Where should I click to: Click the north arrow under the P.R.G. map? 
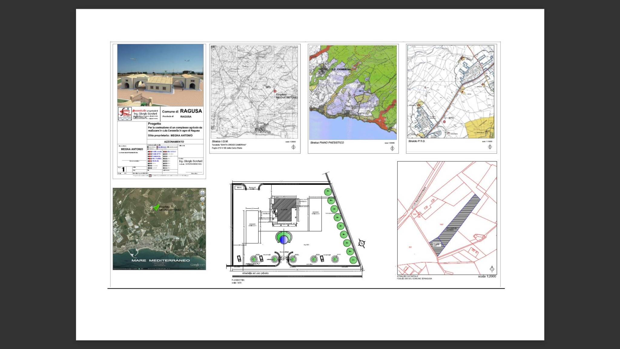490,147
